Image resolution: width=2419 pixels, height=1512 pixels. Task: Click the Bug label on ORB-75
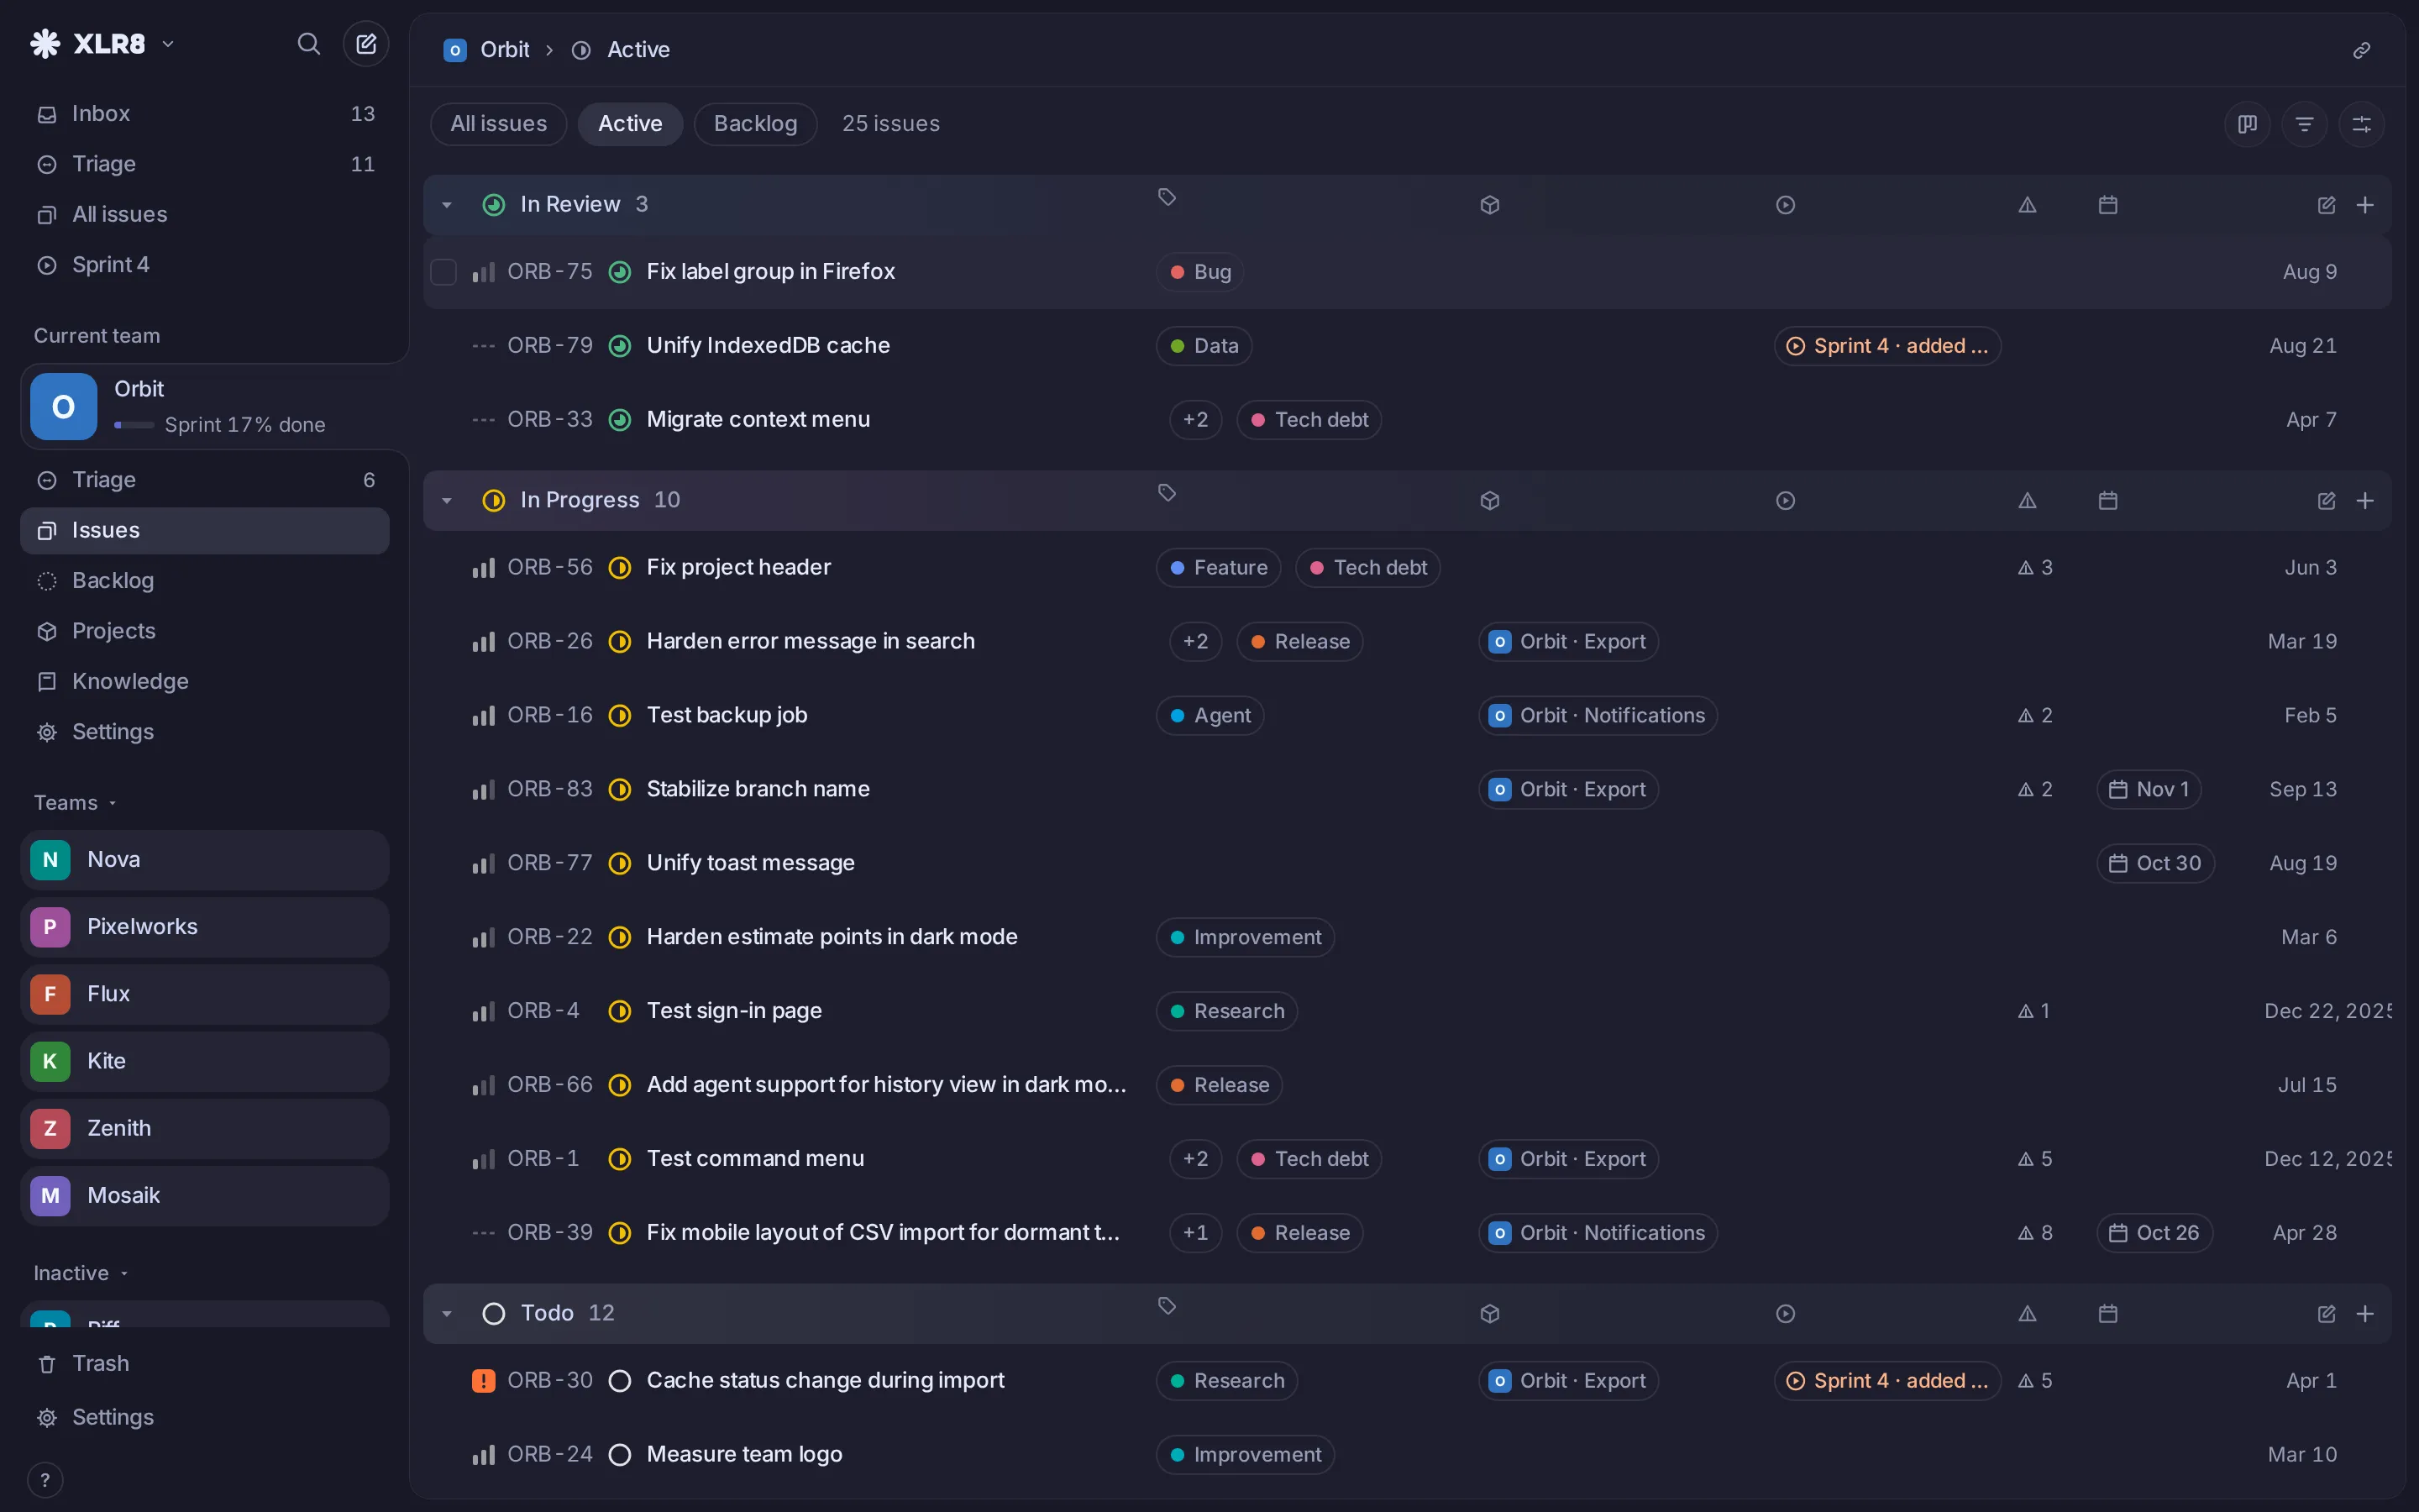coord(1200,272)
